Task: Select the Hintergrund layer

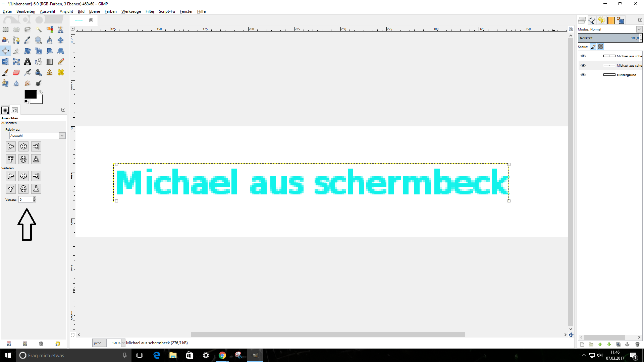Action: pos(626,75)
